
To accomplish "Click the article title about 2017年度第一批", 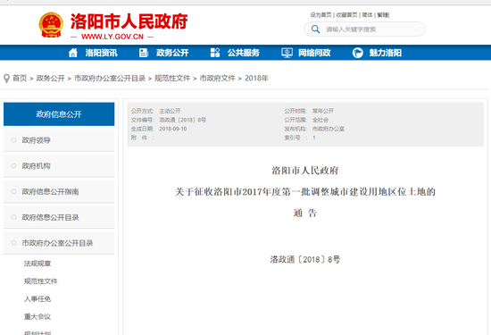I will coord(305,191).
